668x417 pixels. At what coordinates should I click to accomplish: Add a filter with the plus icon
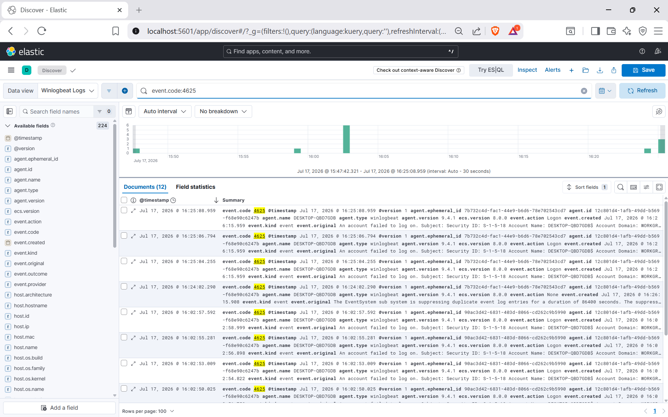pyautogui.click(x=125, y=91)
